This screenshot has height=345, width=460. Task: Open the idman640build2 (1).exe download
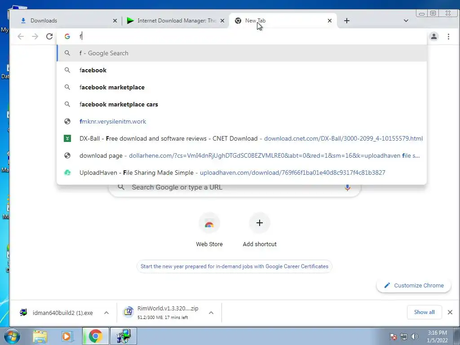click(x=57, y=313)
